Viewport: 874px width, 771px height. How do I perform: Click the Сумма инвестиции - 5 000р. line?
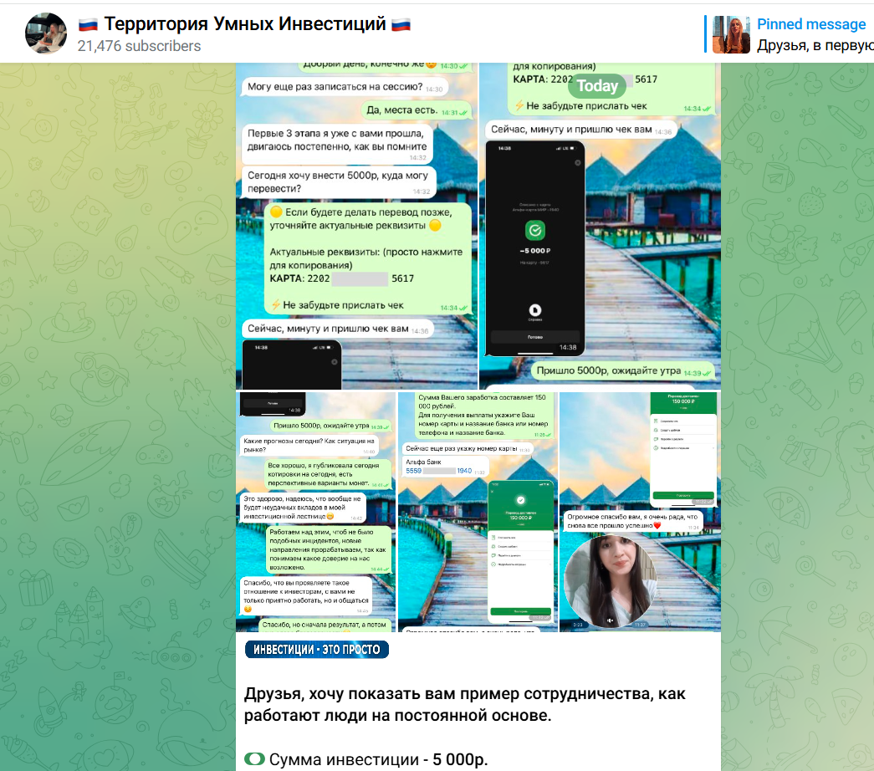378,759
